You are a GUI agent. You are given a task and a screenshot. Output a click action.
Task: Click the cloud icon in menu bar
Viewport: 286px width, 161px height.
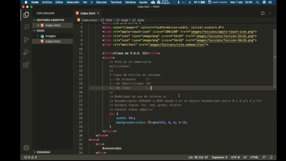[153, 2]
